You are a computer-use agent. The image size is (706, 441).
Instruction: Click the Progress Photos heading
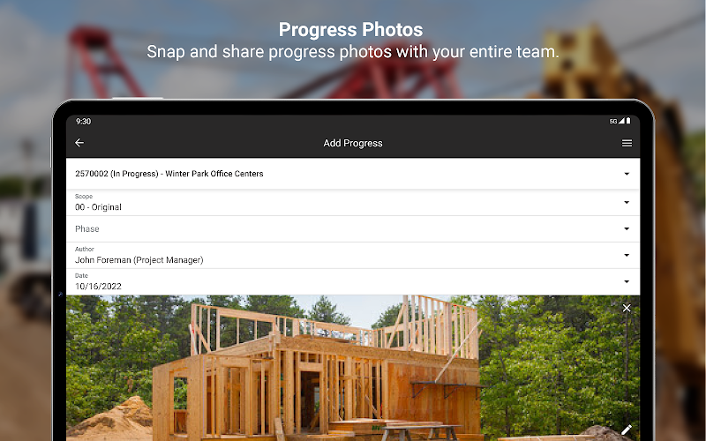point(350,30)
